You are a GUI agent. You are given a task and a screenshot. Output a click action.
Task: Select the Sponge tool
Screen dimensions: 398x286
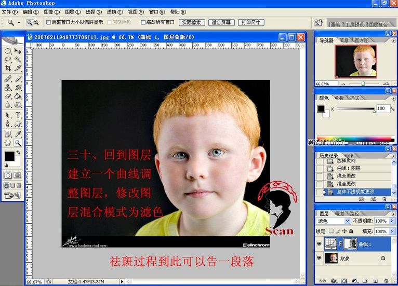tap(18, 105)
